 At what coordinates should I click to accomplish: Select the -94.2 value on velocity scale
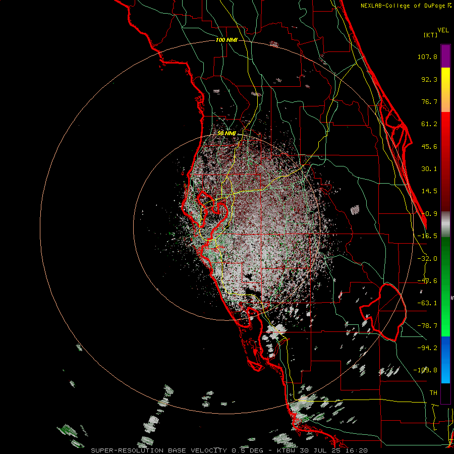click(427, 348)
